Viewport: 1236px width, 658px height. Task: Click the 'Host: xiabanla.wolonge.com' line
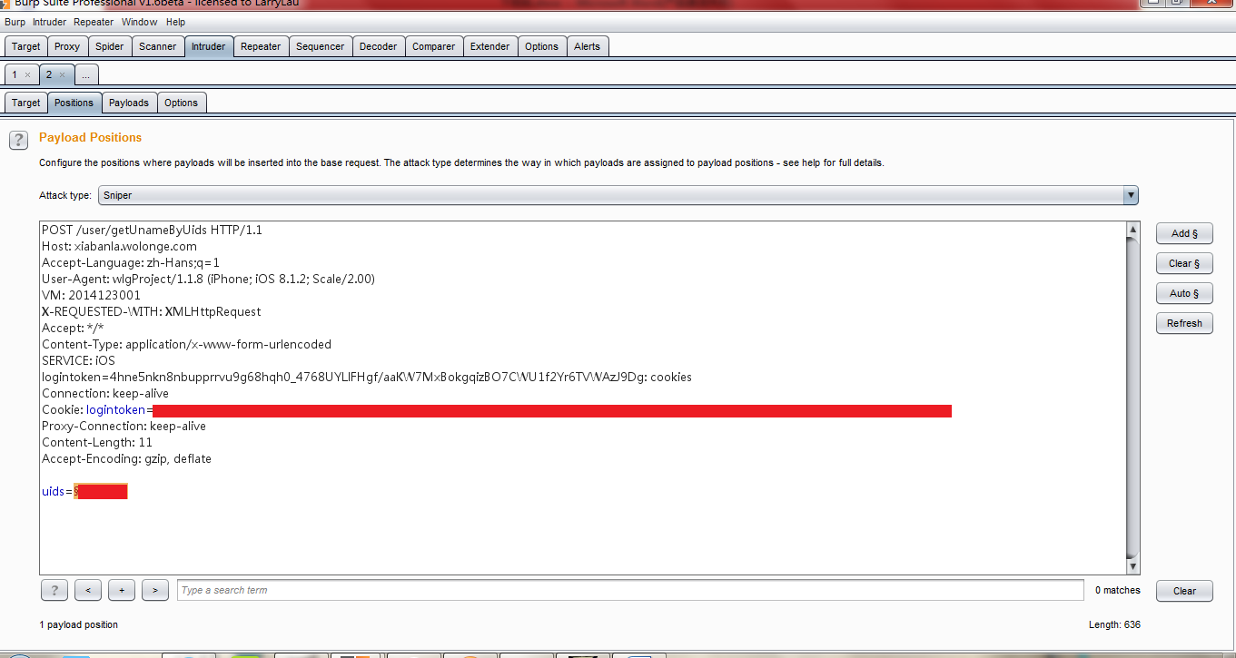[119, 247]
